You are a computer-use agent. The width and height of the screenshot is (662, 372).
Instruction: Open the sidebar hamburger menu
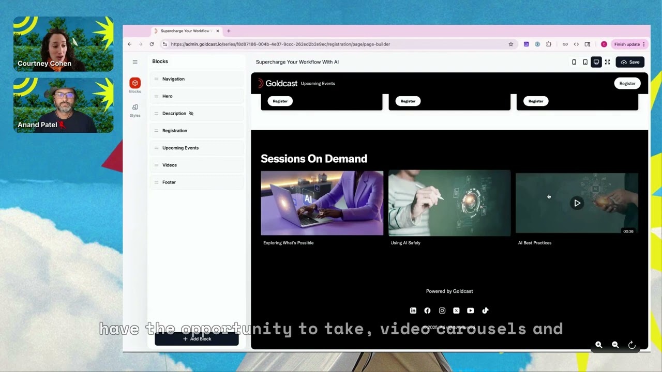135,61
